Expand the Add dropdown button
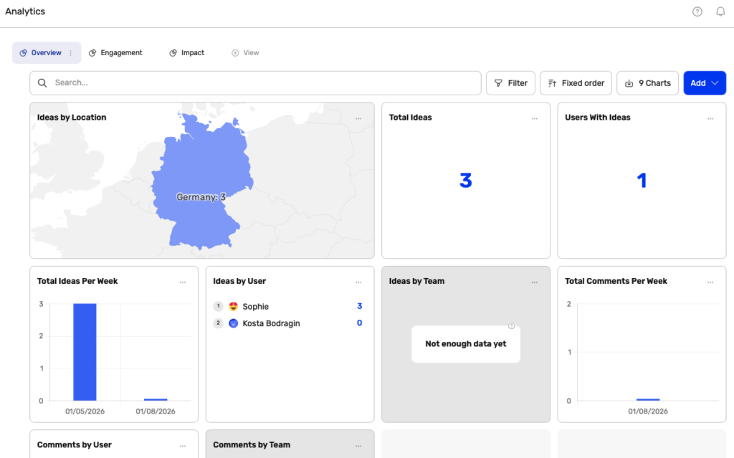 pyautogui.click(x=705, y=83)
